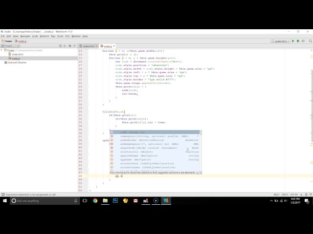Screen dimensions: 313x234
Task: Open the Window menu
Action: 76,36
